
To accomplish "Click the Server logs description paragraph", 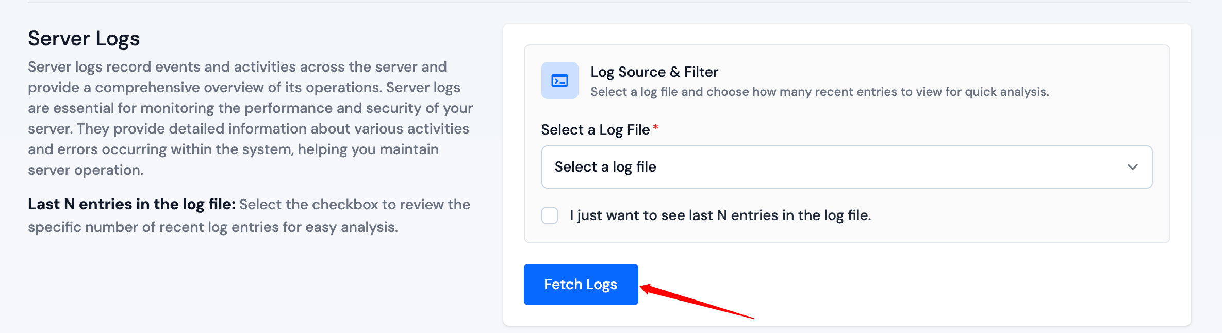I will pyautogui.click(x=250, y=118).
